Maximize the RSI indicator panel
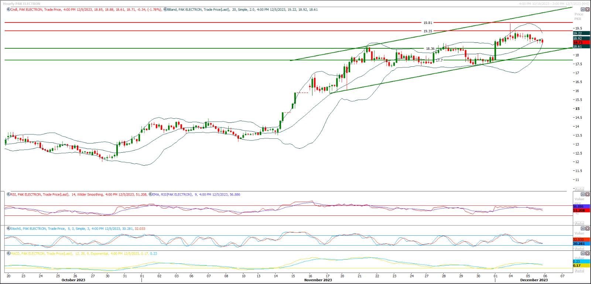Viewport: 591px width, 284px height. pos(583,194)
